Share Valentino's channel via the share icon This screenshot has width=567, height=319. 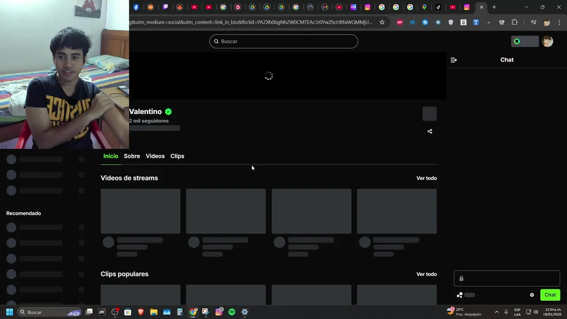[x=430, y=131]
